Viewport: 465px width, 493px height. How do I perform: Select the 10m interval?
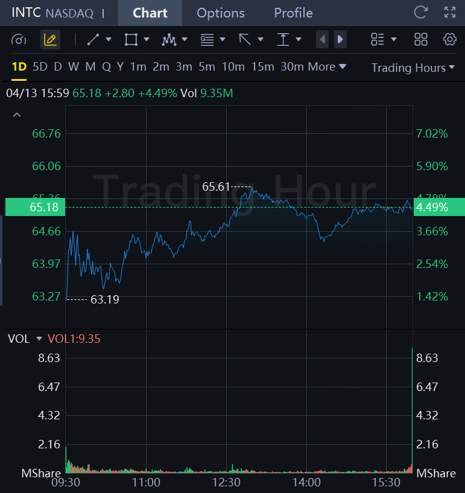tap(233, 67)
